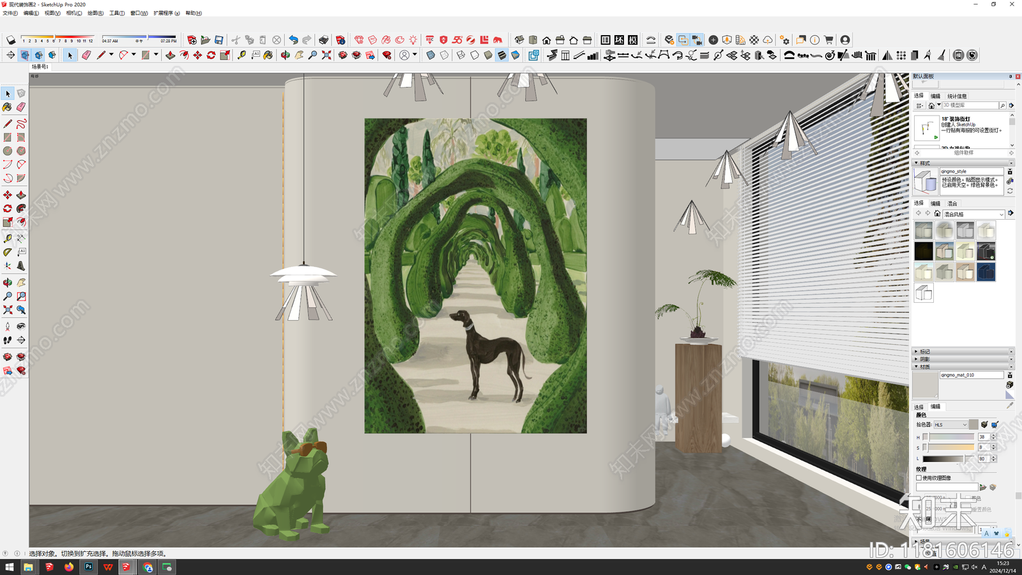Image resolution: width=1022 pixels, height=575 pixels.
Task: Click the match color of object icon
Action: (x=984, y=425)
